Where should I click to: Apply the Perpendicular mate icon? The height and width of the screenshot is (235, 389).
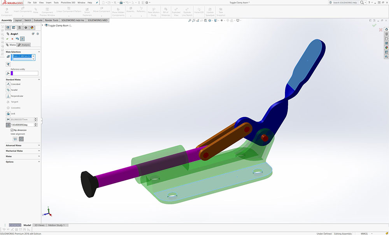click(x=8, y=96)
